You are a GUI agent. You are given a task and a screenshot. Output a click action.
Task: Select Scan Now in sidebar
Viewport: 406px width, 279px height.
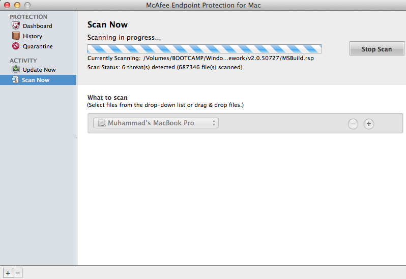38,80
